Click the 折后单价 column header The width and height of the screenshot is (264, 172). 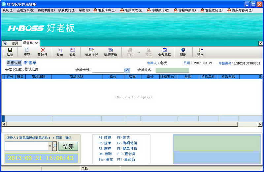[208, 77]
